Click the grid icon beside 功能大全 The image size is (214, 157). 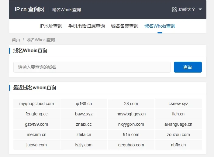pyautogui.click(x=174, y=10)
